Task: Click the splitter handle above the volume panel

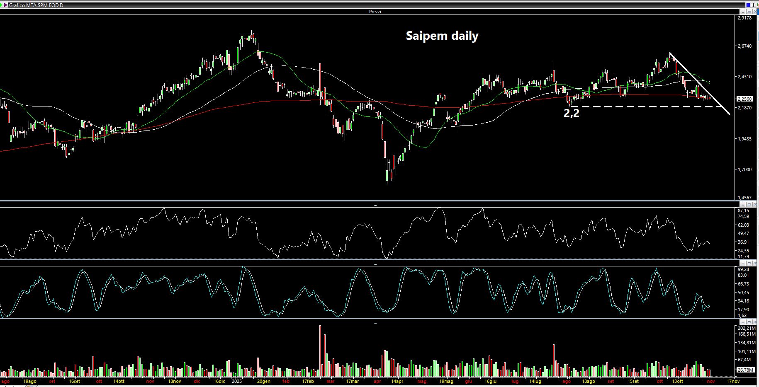Action: click(375, 323)
